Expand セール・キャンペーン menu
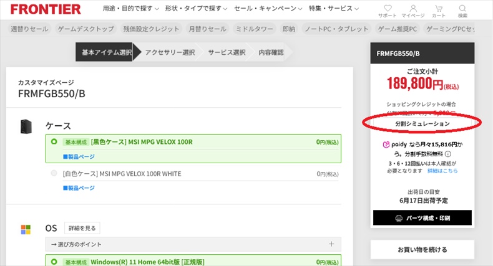 [268, 9]
